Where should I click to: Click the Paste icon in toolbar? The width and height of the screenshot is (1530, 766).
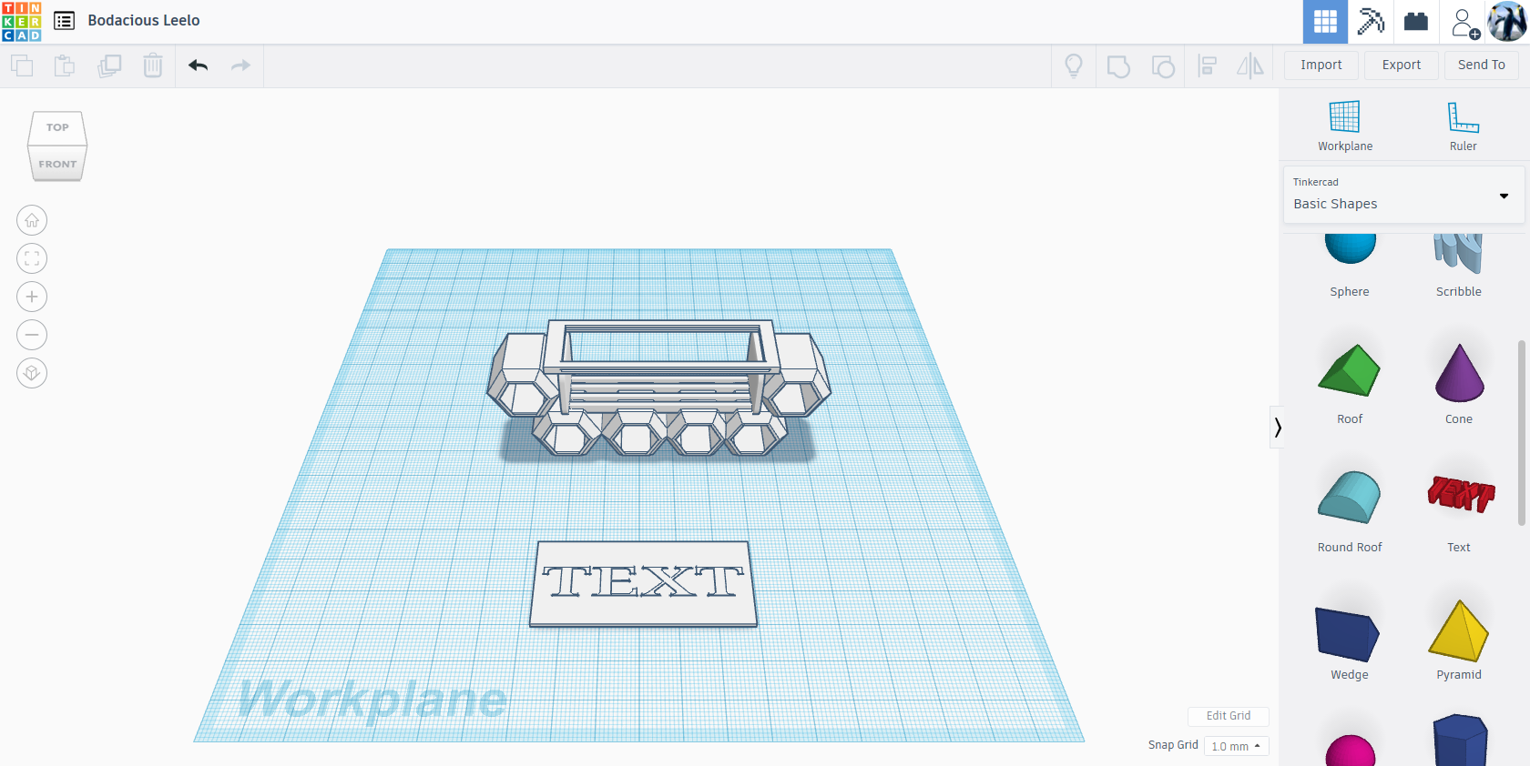(65, 66)
